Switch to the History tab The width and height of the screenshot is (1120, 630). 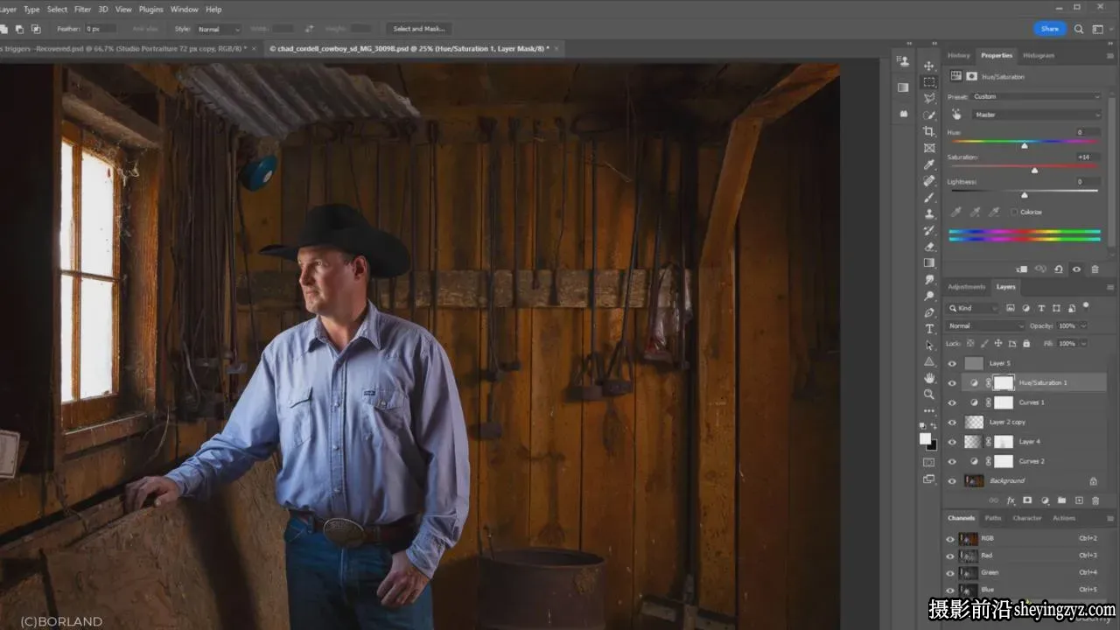959,55
